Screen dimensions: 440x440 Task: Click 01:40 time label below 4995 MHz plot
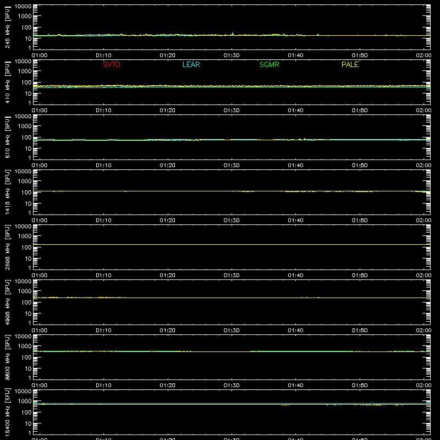point(295,331)
